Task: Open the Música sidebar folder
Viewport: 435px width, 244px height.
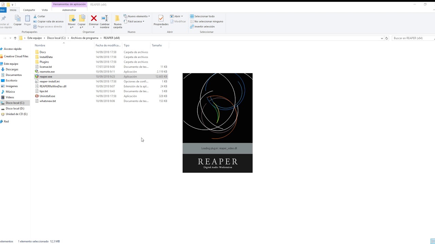Action: pyautogui.click(x=10, y=92)
